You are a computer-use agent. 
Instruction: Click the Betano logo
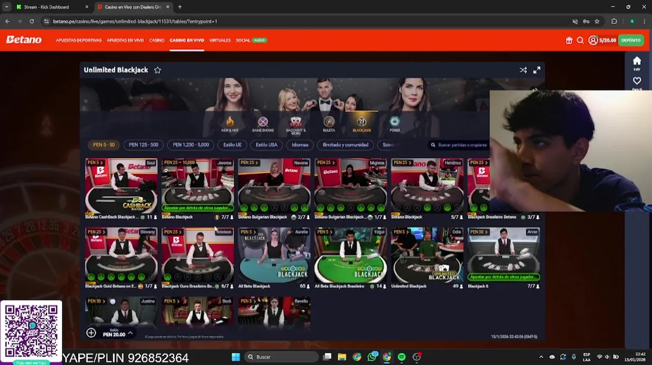(x=23, y=40)
